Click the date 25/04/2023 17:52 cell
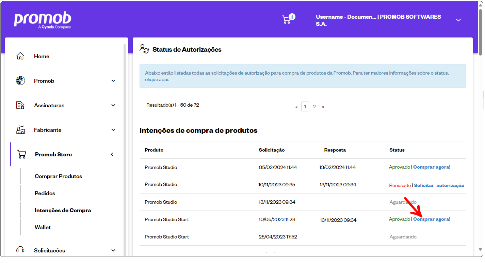The height and width of the screenshot is (263, 485). [278, 237]
